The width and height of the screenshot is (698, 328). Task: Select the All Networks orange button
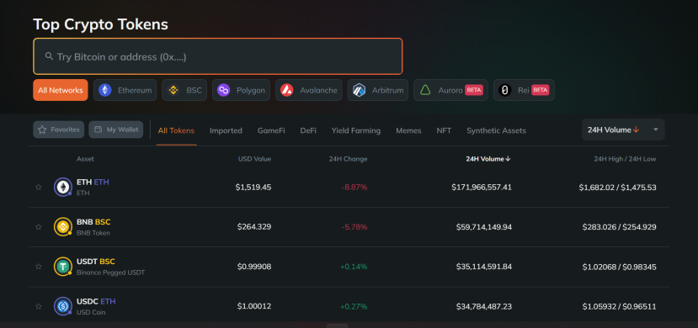60,90
